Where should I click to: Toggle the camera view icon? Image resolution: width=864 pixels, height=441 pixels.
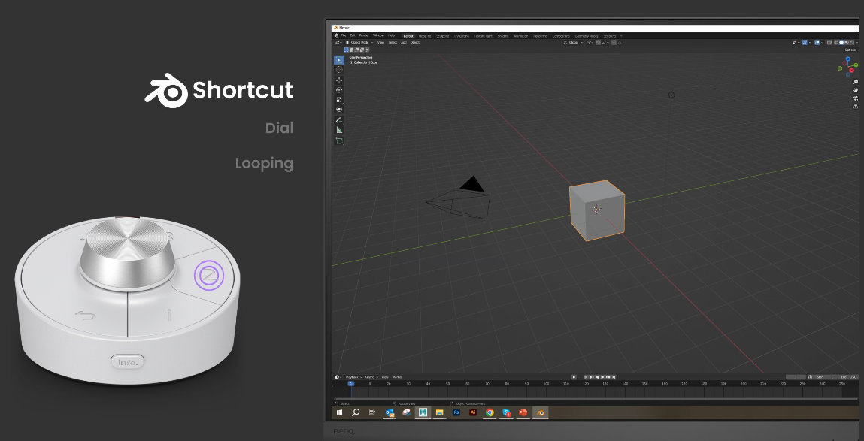tap(856, 98)
